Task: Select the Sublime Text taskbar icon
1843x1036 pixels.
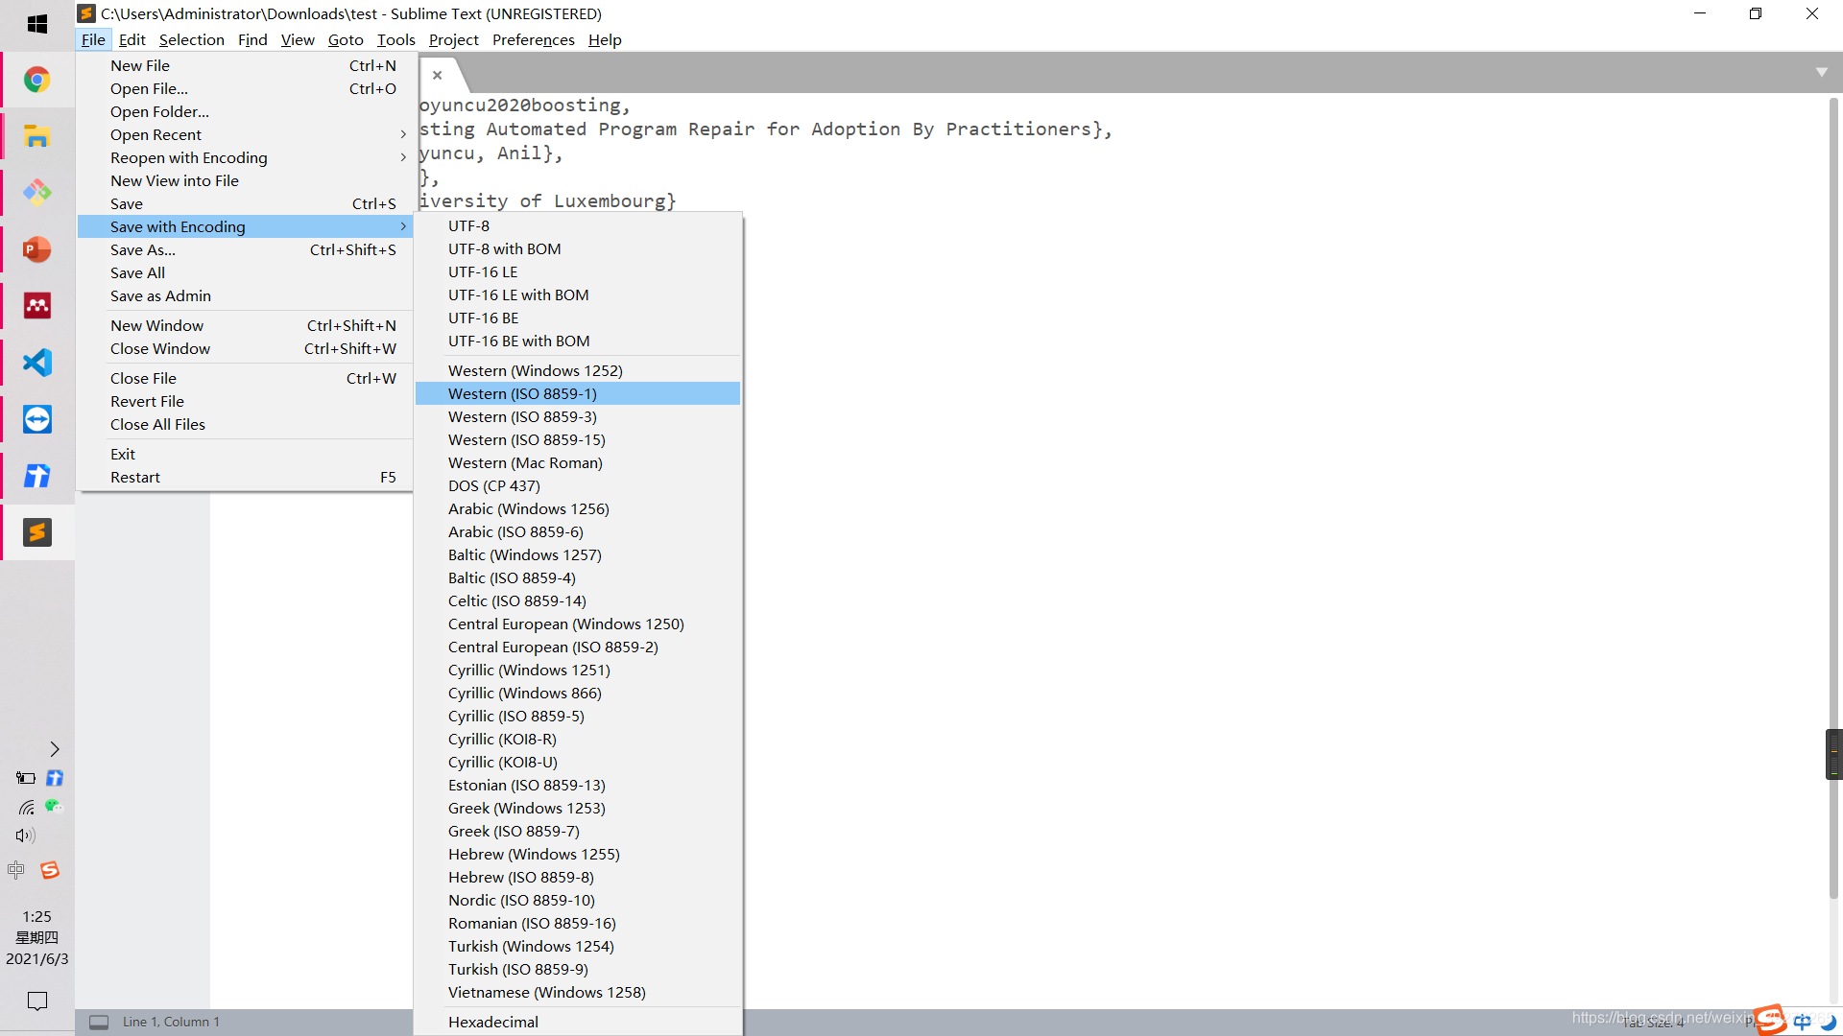Action: pyautogui.click(x=36, y=532)
